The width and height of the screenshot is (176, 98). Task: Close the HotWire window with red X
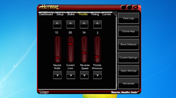coord(135,7)
